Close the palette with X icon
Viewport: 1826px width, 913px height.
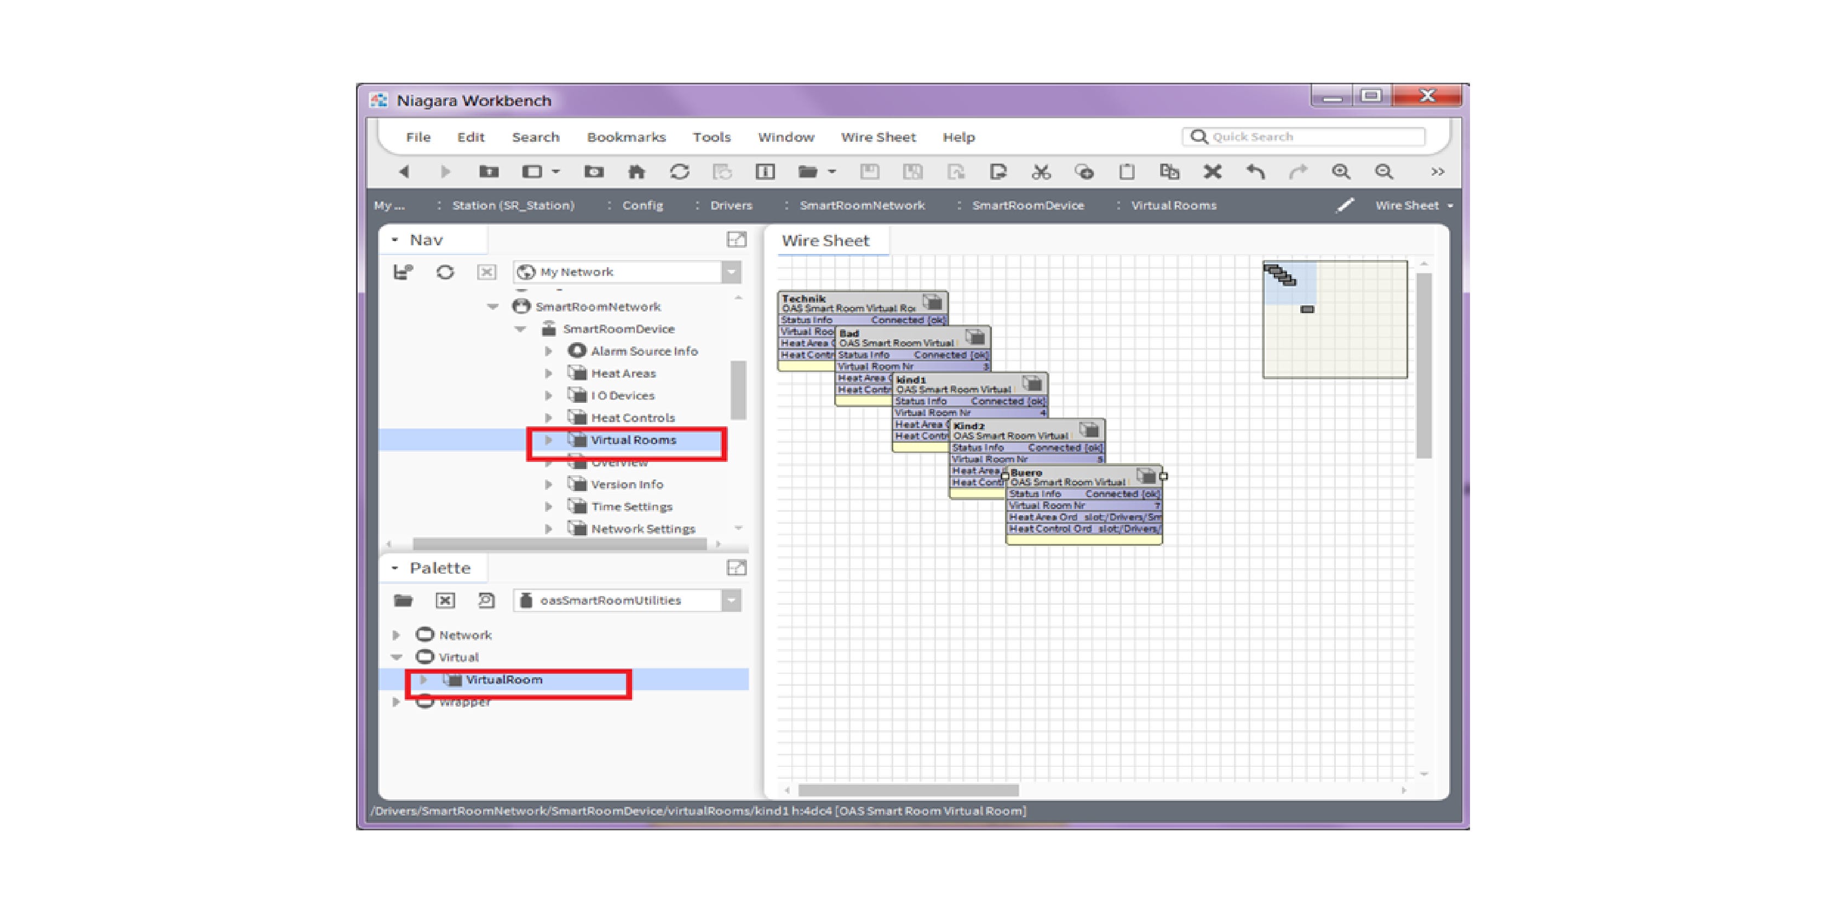pyautogui.click(x=445, y=600)
